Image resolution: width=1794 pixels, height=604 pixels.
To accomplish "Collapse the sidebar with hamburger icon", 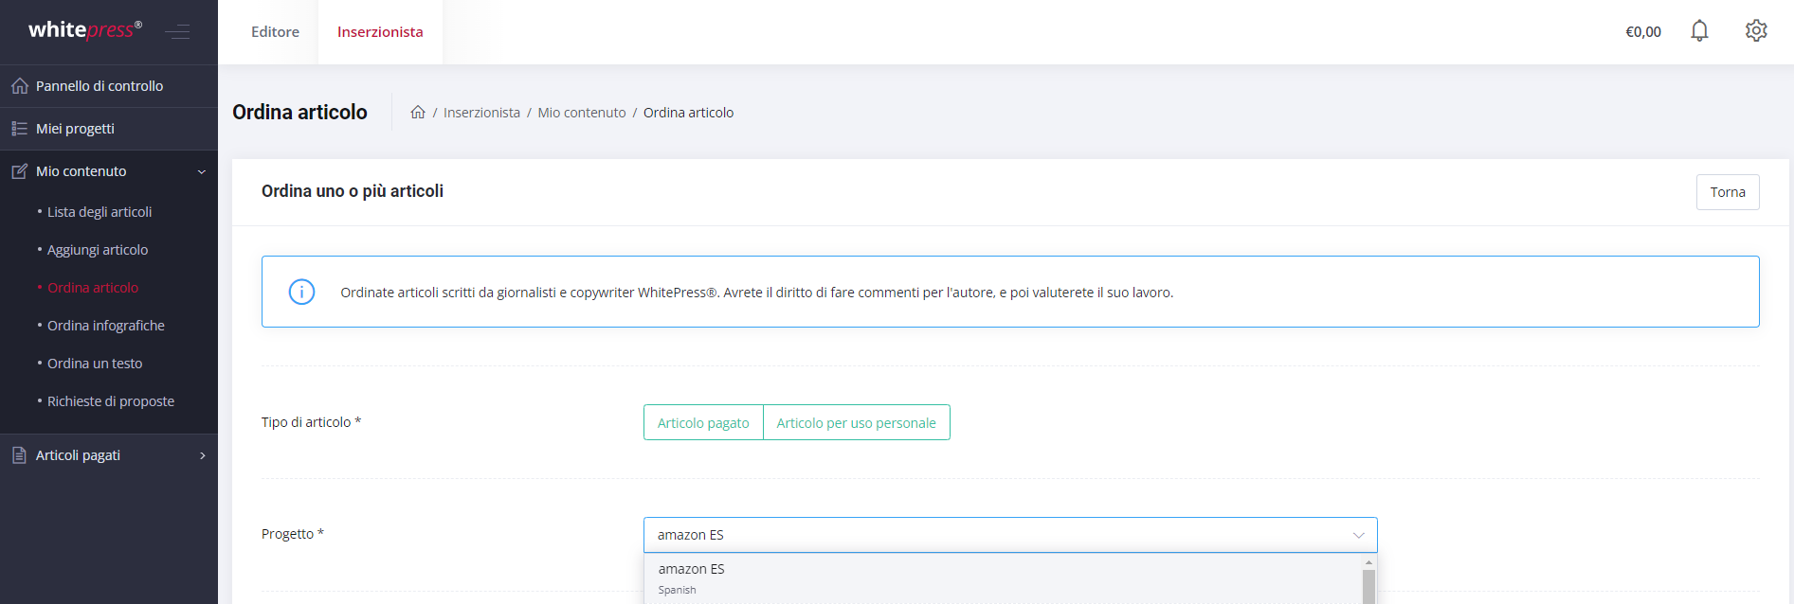I will click(x=177, y=32).
